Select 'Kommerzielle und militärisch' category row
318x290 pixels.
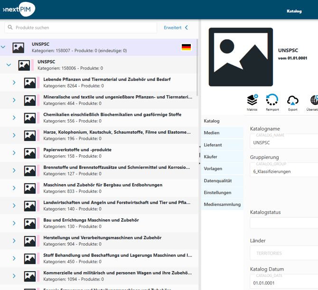pos(99,276)
